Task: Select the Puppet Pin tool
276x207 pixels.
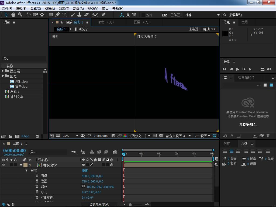Action: 103,15
